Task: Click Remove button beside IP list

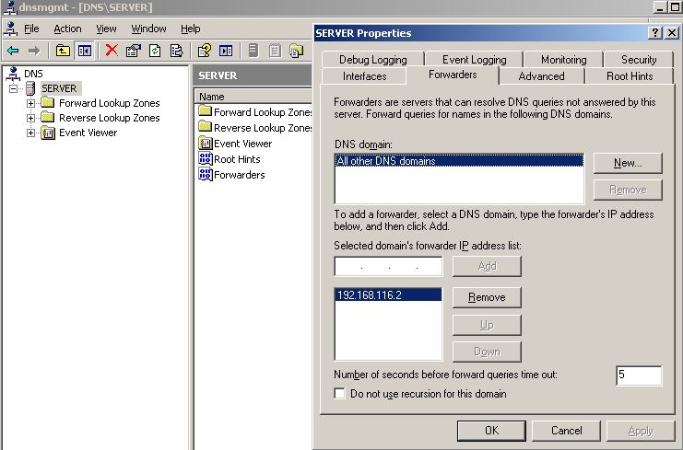Action: [487, 297]
